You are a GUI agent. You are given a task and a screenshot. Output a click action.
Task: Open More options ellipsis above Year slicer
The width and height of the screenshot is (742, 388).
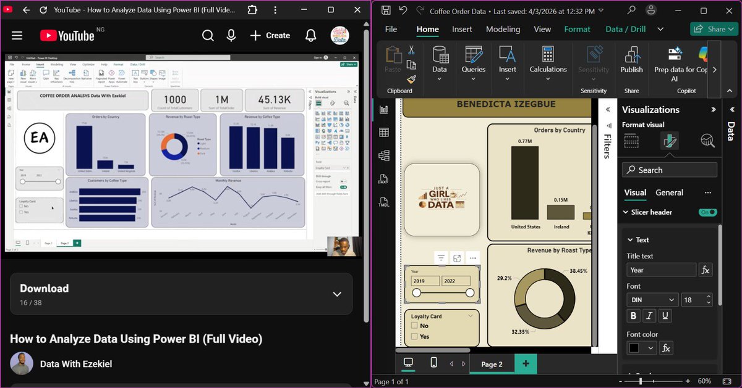[x=473, y=257]
